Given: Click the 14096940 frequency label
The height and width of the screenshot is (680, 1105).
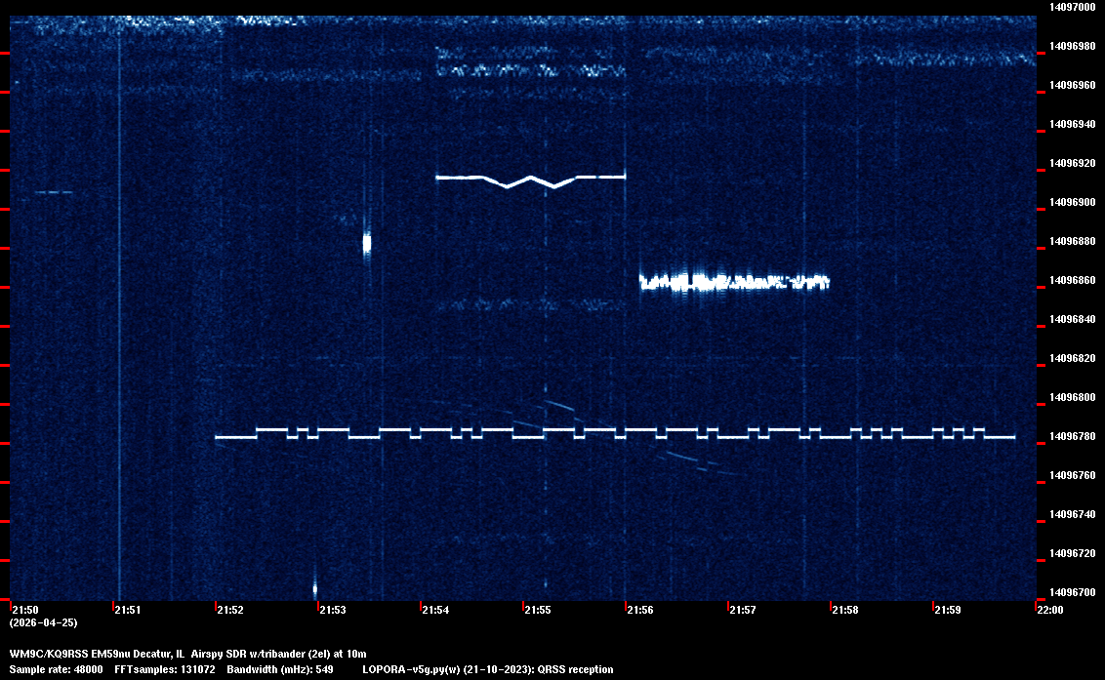Looking at the screenshot, I should pyautogui.click(x=1072, y=124).
